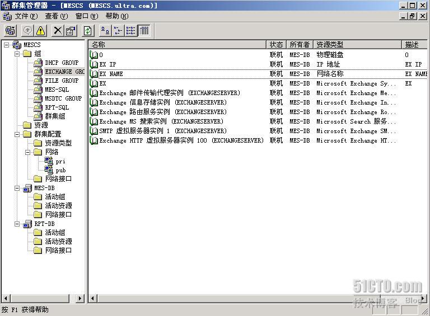Viewport: 430px width, 316px height.
Task: Collapse the MESCS root node
Action: pos(6,45)
